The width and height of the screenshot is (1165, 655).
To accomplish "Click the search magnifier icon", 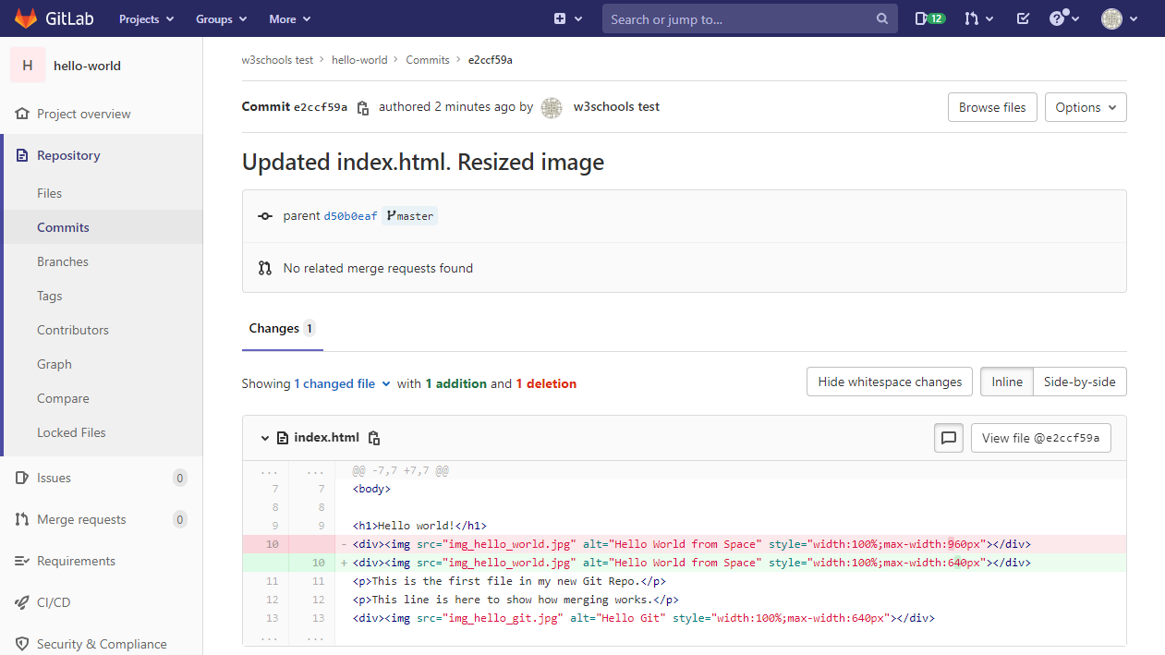I will (882, 19).
